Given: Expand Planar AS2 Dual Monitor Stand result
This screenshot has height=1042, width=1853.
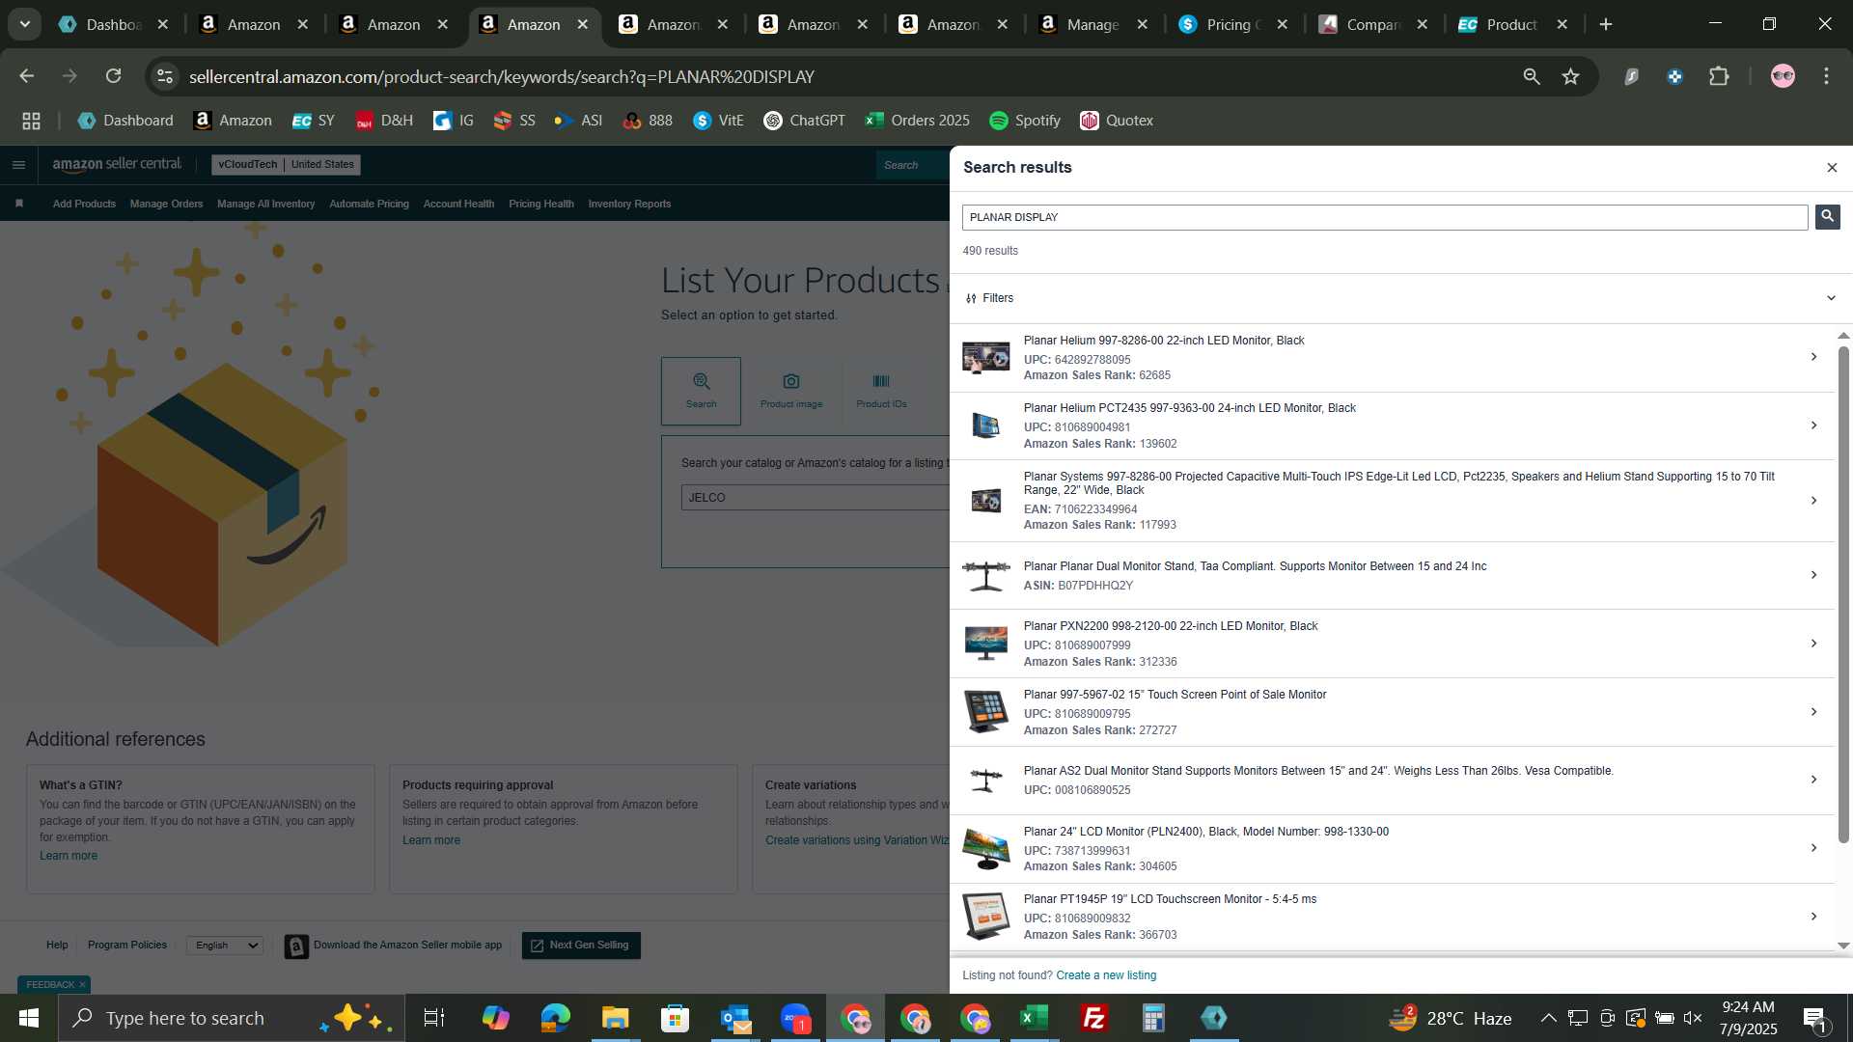Looking at the screenshot, I should coord(1813,780).
